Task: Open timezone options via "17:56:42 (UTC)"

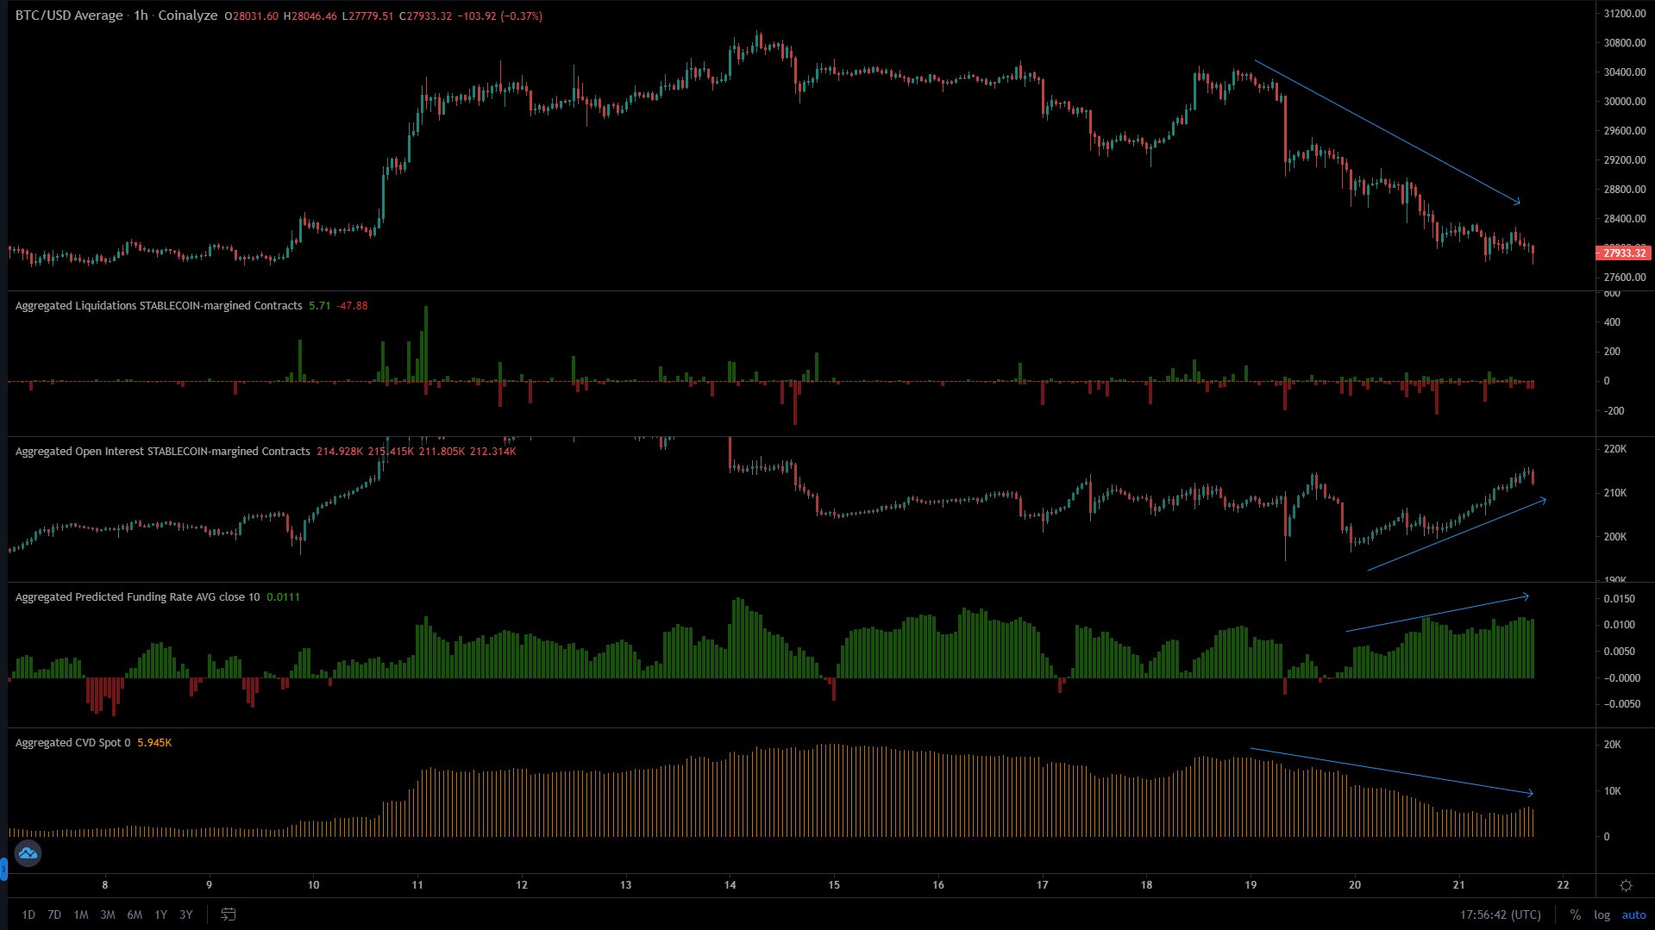Action: 1501,914
